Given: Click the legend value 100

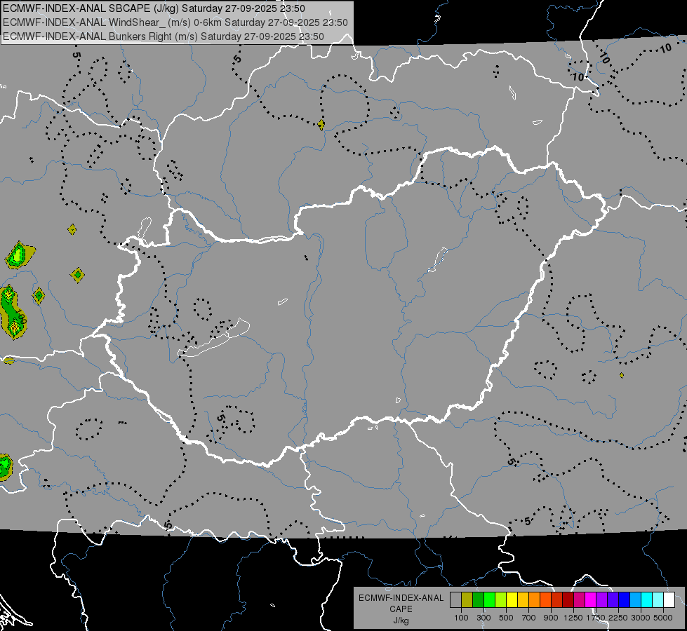Looking at the screenshot, I should tap(461, 618).
